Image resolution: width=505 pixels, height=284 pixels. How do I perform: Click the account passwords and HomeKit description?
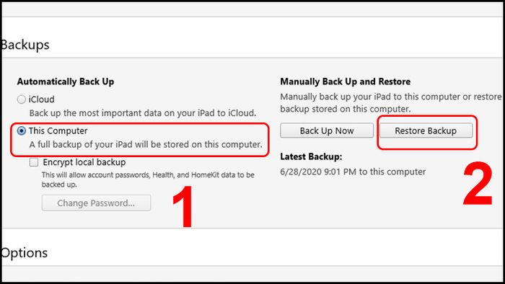(x=148, y=179)
